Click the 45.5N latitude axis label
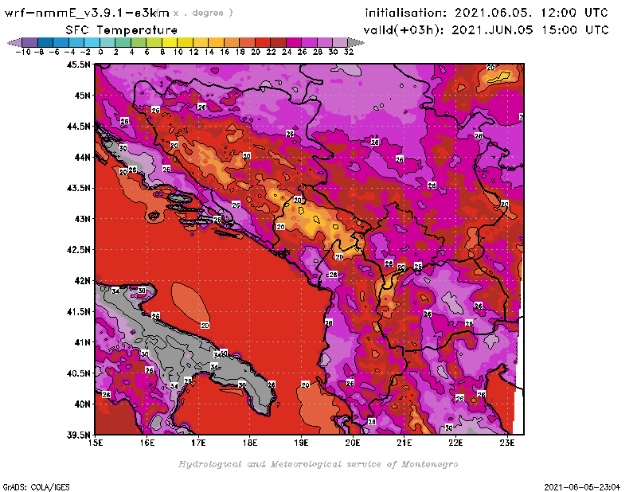The height and width of the screenshot is (492, 637). [x=78, y=64]
